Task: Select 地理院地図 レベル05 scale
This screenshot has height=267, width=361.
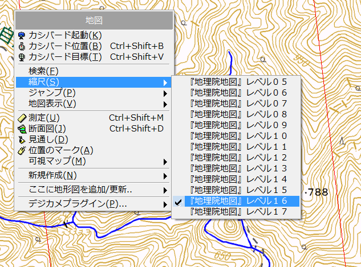Action: (x=236, y=82)
